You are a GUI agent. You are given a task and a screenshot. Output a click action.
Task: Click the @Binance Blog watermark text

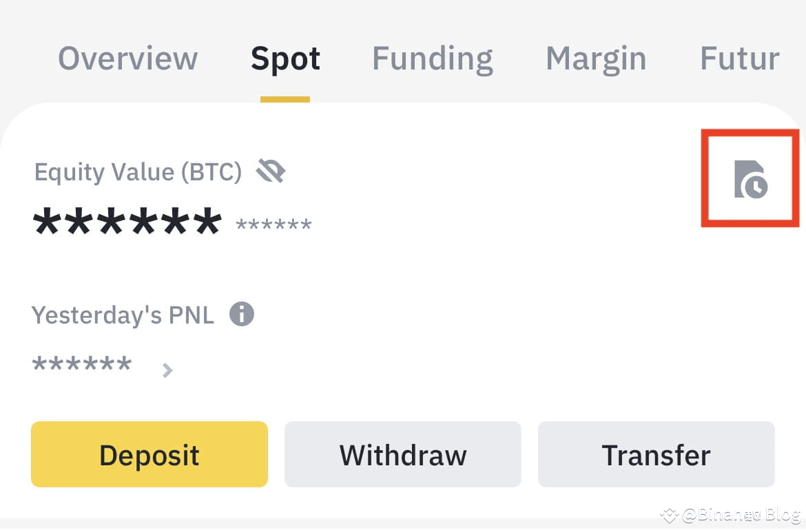(741, 515)
